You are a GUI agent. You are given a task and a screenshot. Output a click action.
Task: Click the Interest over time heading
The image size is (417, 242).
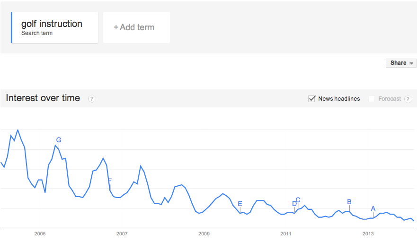[x=43, y=98]
